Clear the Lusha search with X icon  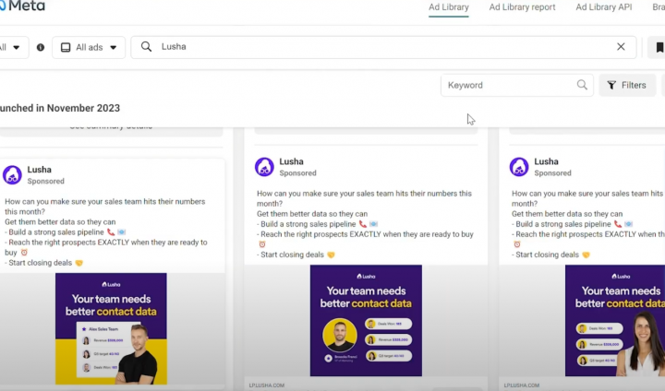[621, 47]
